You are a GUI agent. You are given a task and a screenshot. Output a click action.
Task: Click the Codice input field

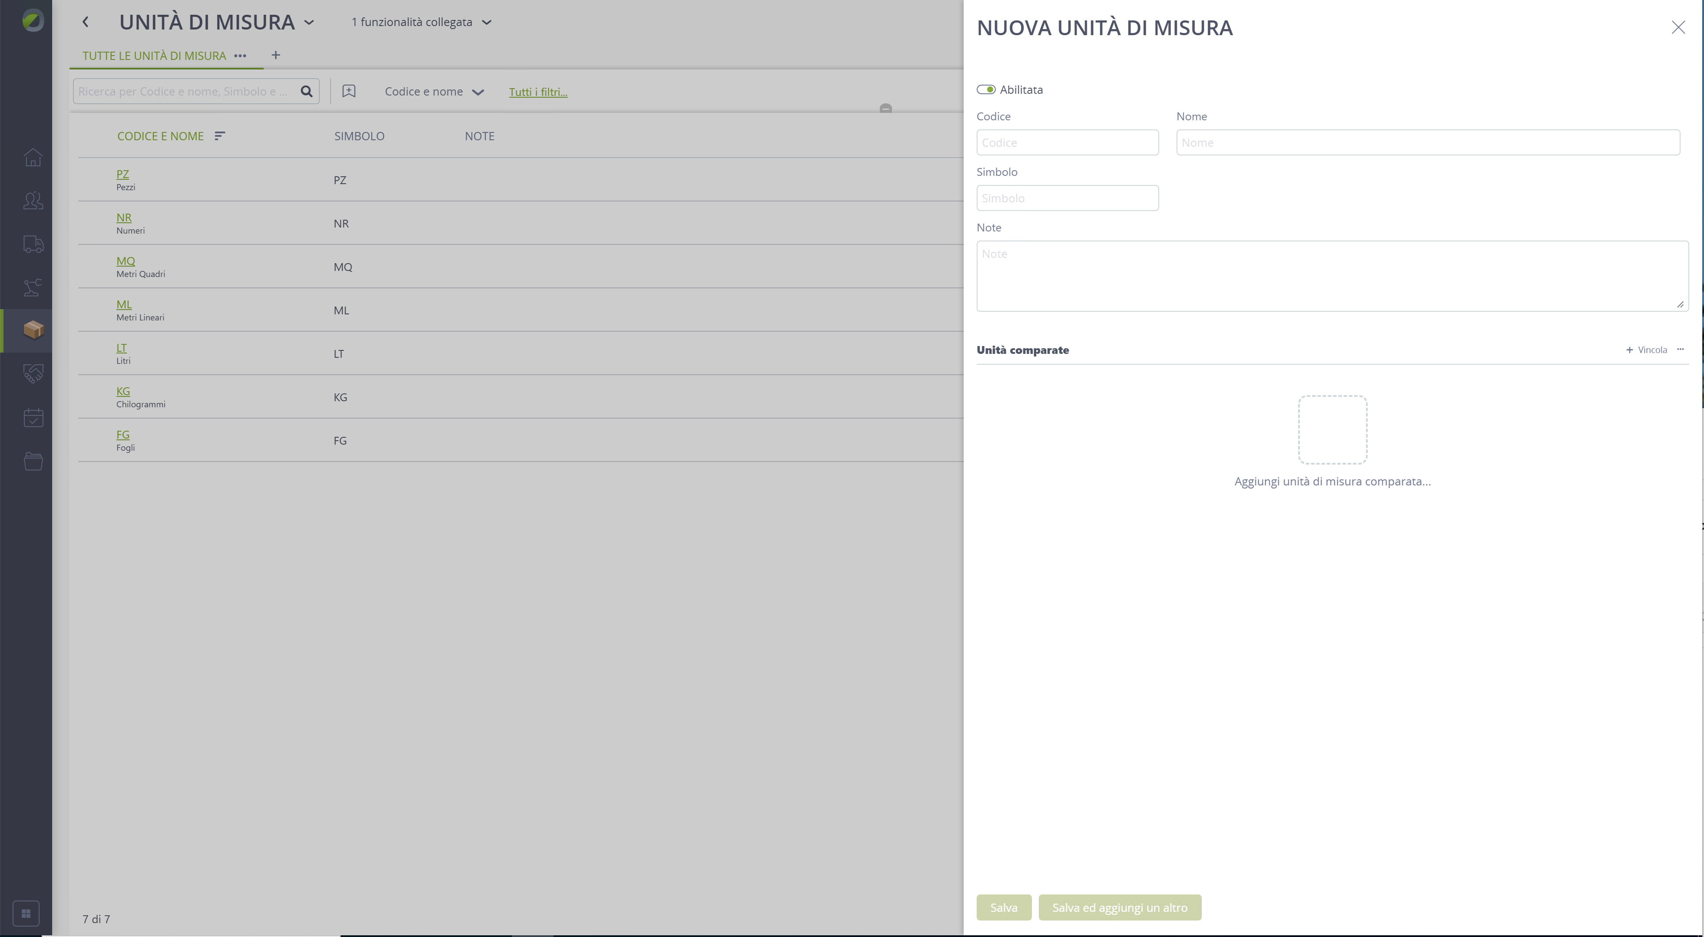(x=1067, y=142)
